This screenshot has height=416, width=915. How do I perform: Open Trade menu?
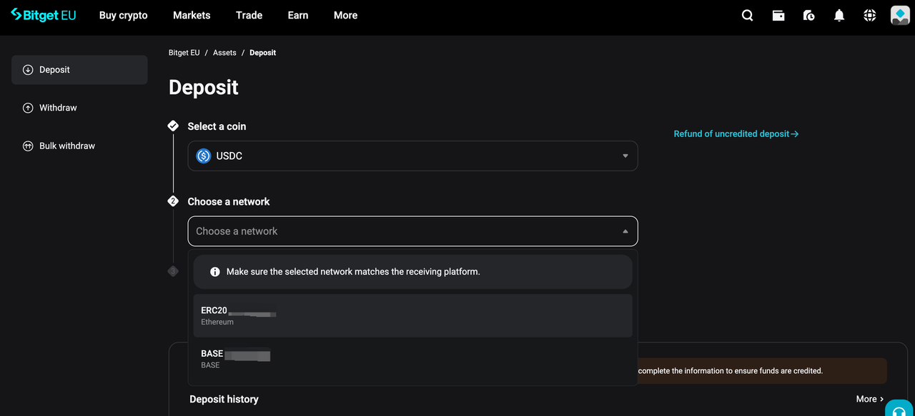(249, 15)
